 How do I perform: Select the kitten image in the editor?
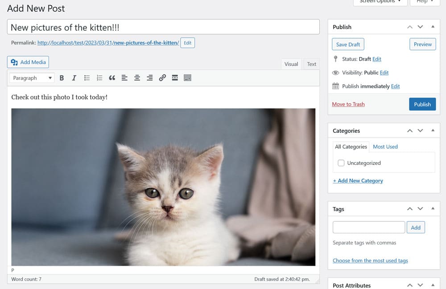[x=163, y=187]
